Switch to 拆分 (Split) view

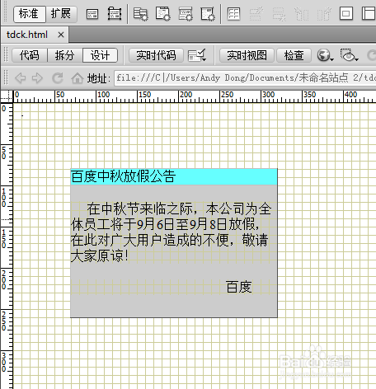click(x=65, y=55)
